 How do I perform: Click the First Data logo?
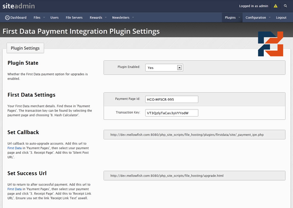point(271,44)
